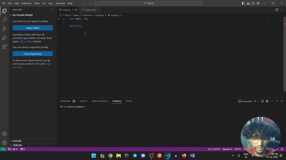The width and height of the screenshot is (286, 160).
Task: Close the terminal panel
Action: pos(282,101)
